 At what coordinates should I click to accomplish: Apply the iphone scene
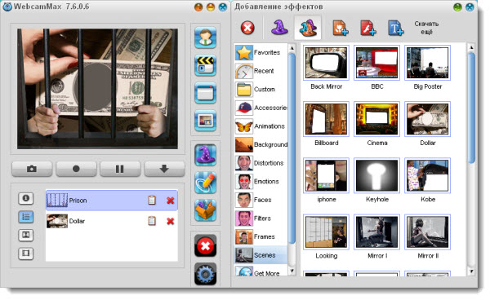click(x=326, y=175)
